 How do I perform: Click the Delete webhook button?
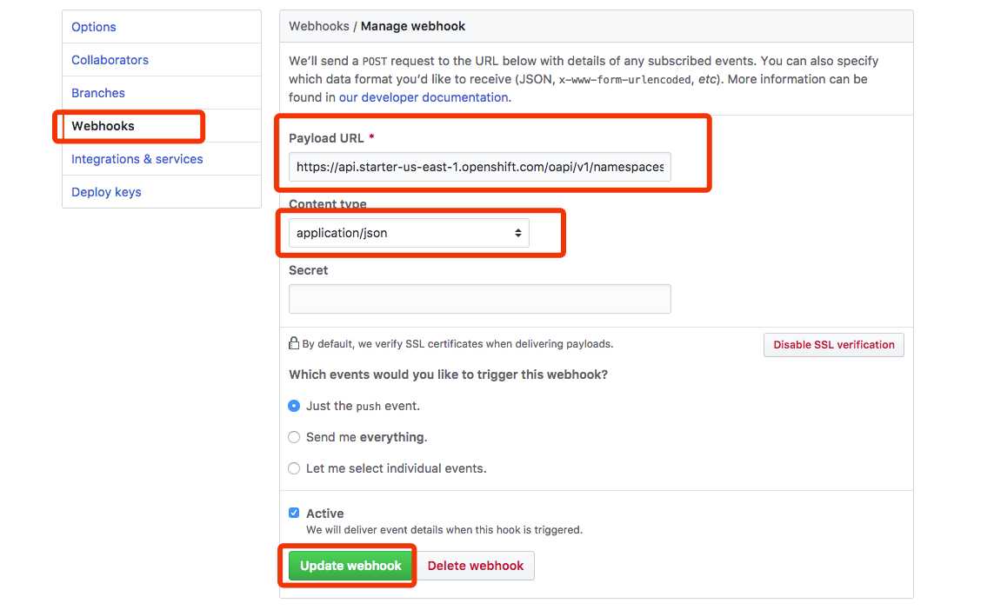click(x=476, y=566)
